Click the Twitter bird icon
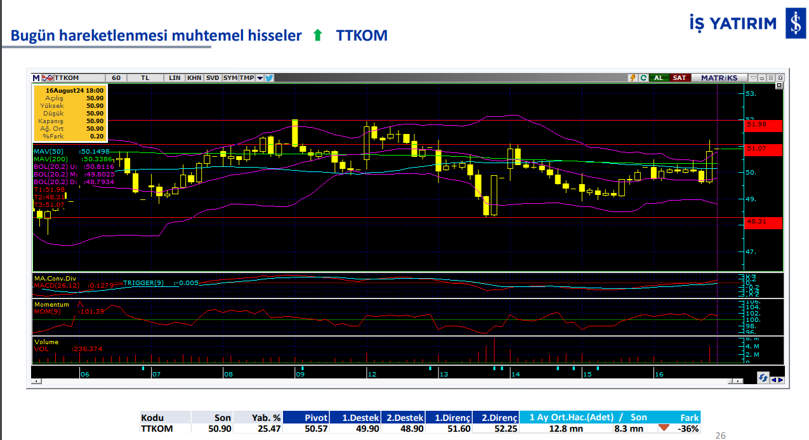 point(269,77)
